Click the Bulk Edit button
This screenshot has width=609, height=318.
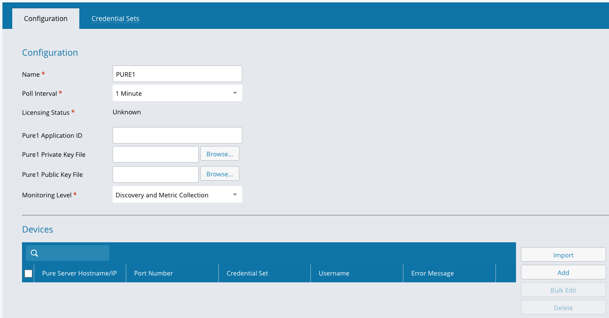pyautogui.click(x=563, y=290)
